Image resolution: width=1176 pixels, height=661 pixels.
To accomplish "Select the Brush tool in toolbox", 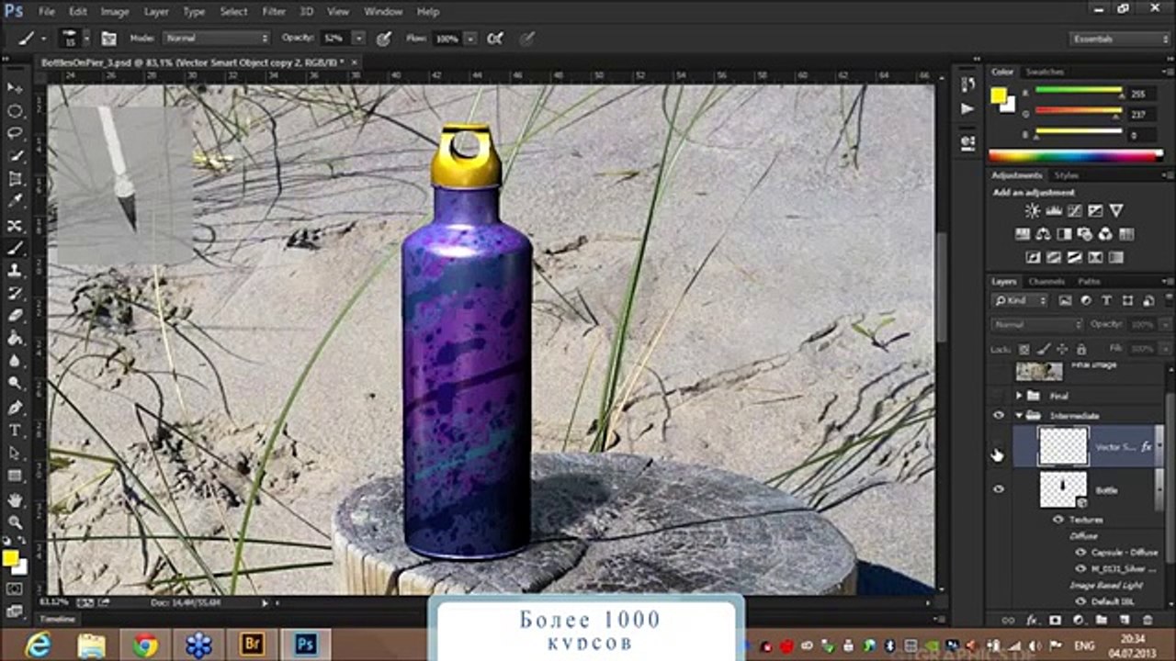I will click(x=15, y=249).
